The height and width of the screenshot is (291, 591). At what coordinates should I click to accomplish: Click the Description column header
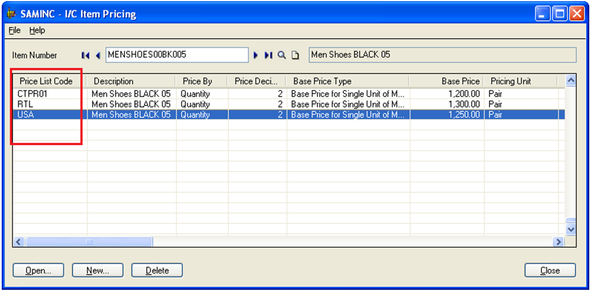click(131, 81)
